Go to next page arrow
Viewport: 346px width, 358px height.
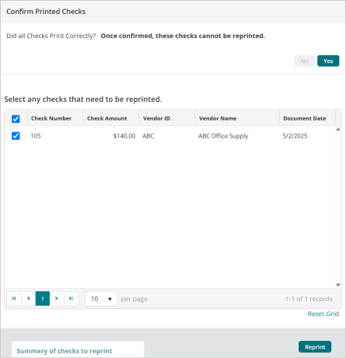click(57, 299)
